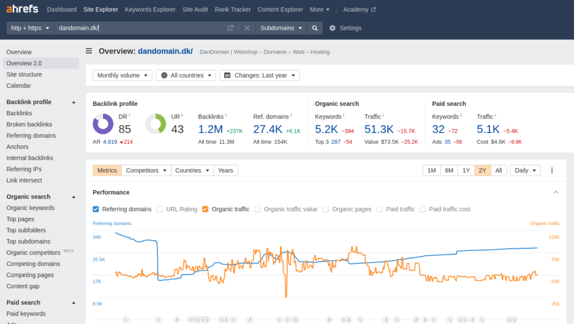Open the Daily granularity dropdown
Viewport: 574px width, 324px height.
tap(525, 170)
